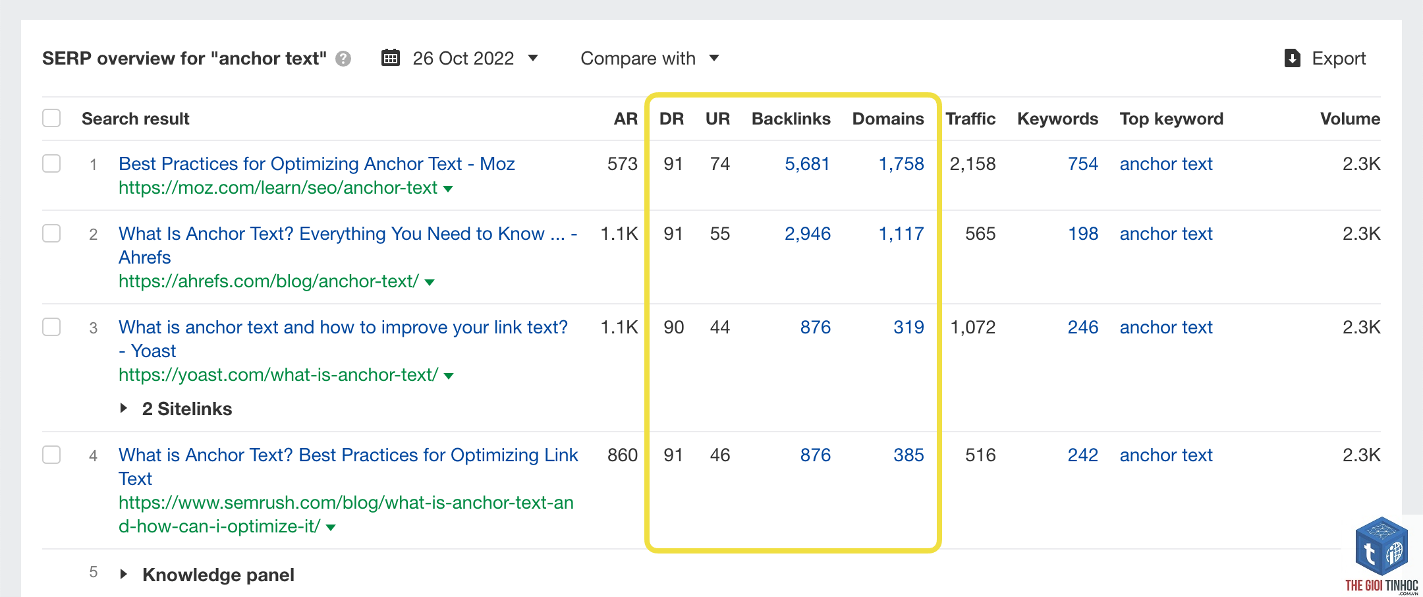1423x597 pixels.
Task: Open the ahrefs.com URL dropdown arrow
Action: (430, 283)
